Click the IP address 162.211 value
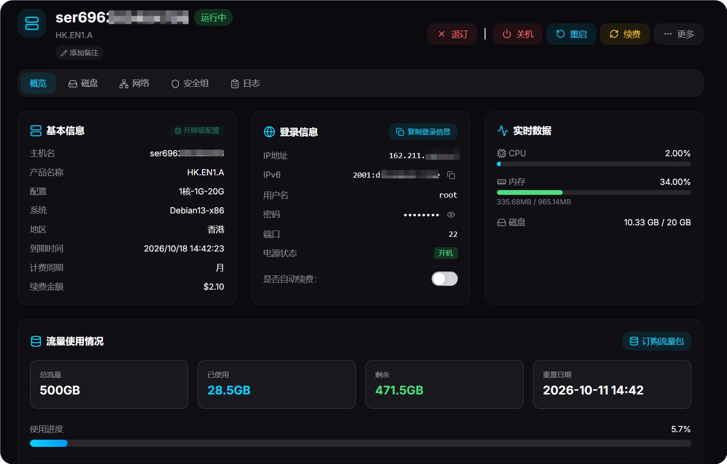This screenshot has width=727, height=464. click(x=424, y=155)
